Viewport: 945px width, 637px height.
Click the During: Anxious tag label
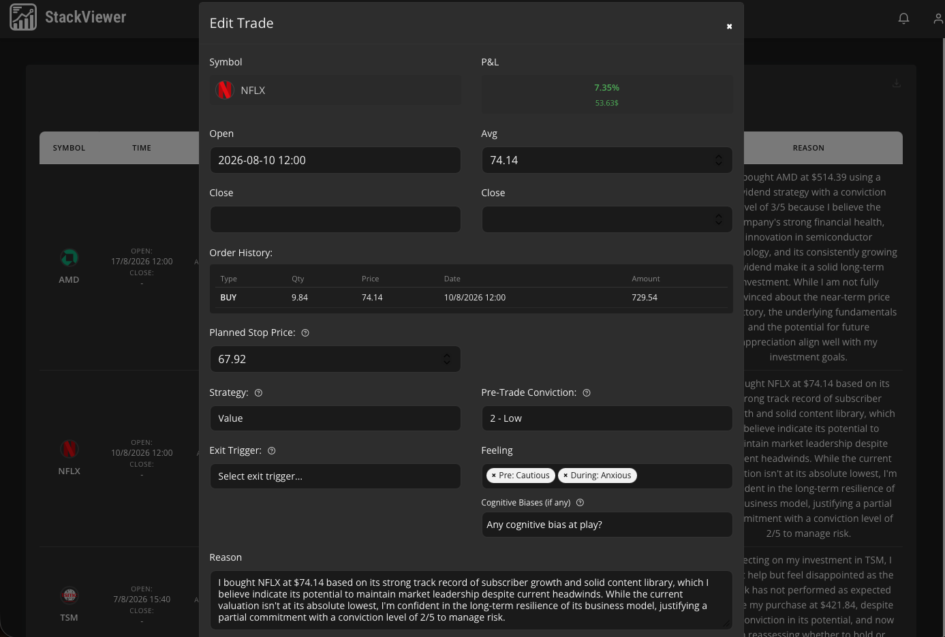point(601,476)
